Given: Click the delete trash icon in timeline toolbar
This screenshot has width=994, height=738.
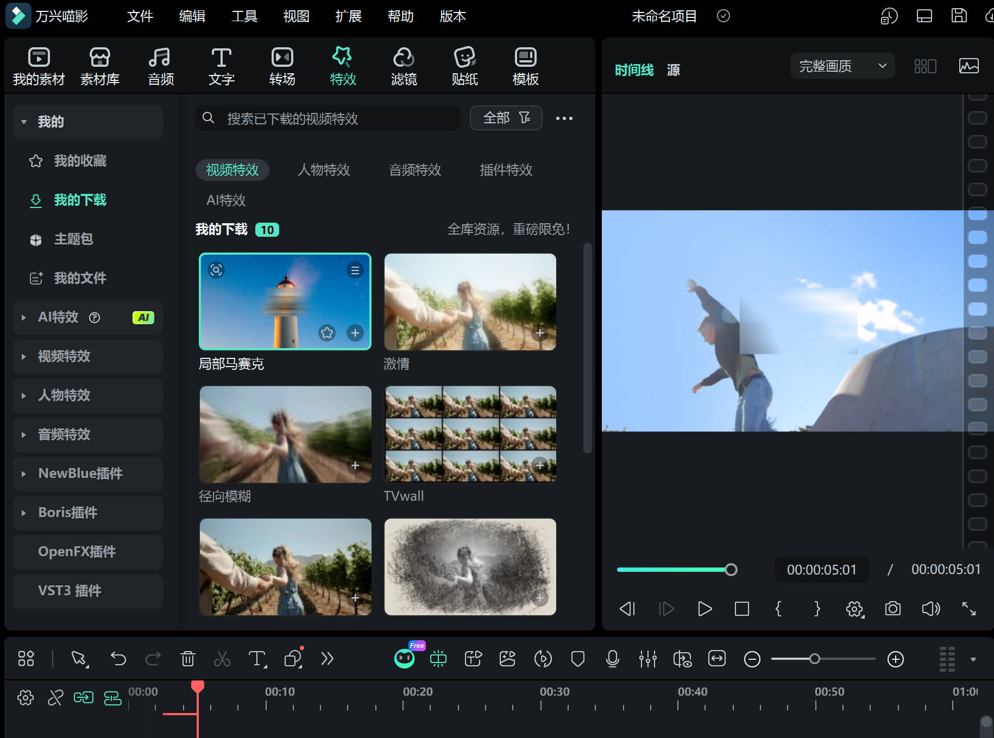Looking at the screenshot, I should coord(187,659).
